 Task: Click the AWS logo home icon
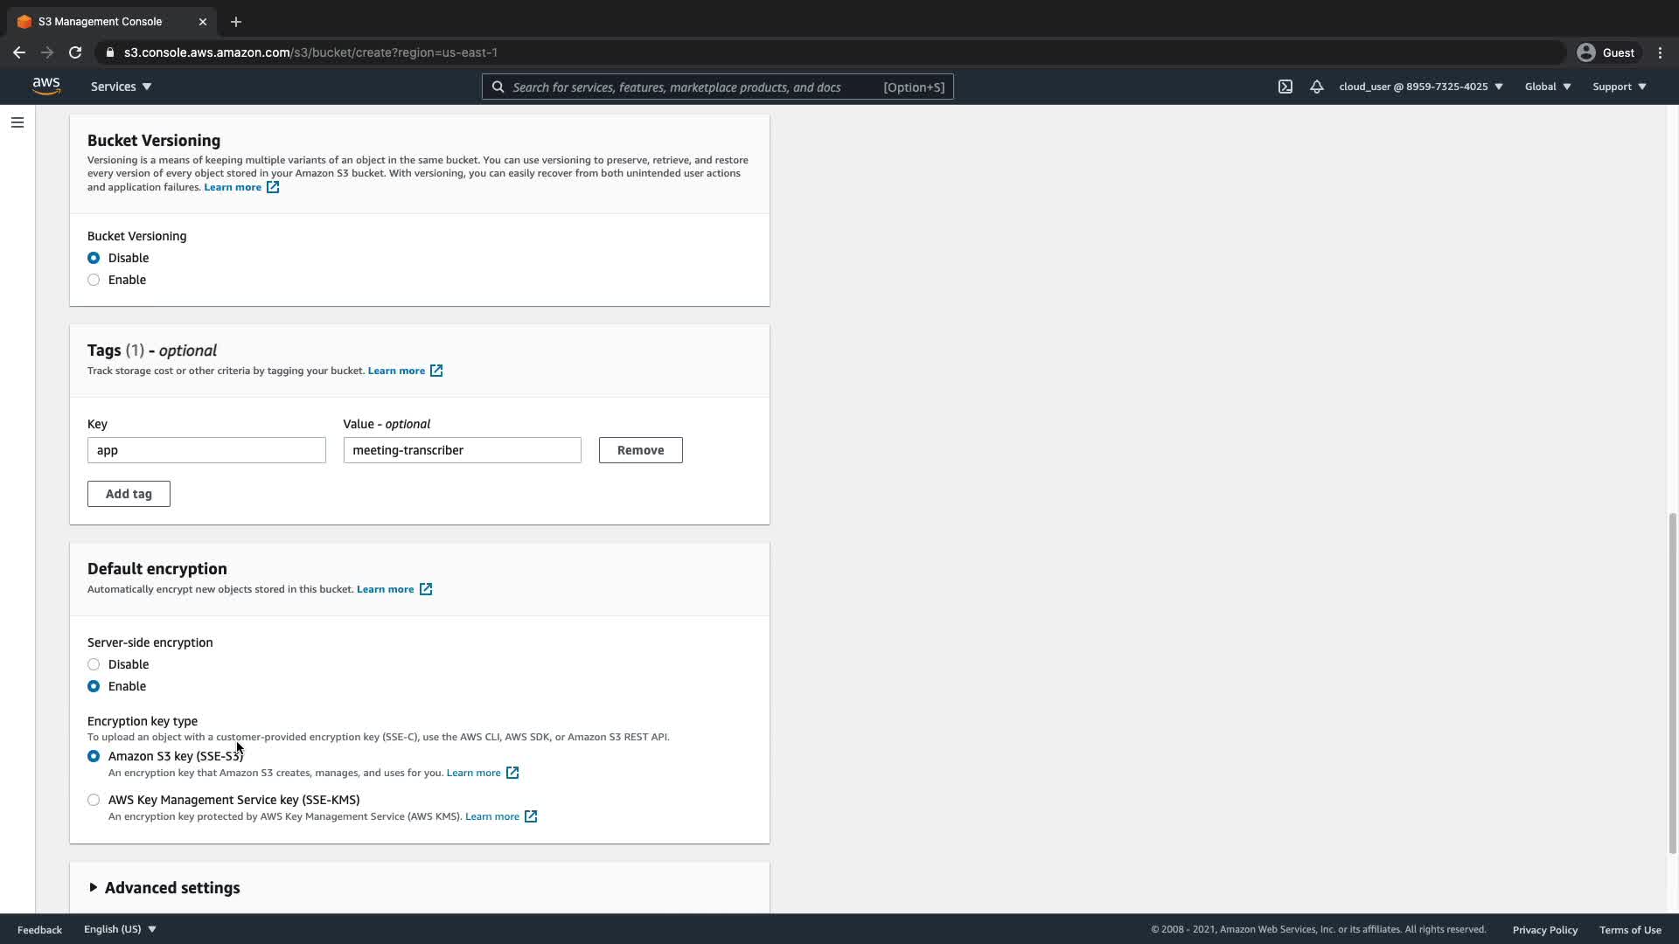46,86
